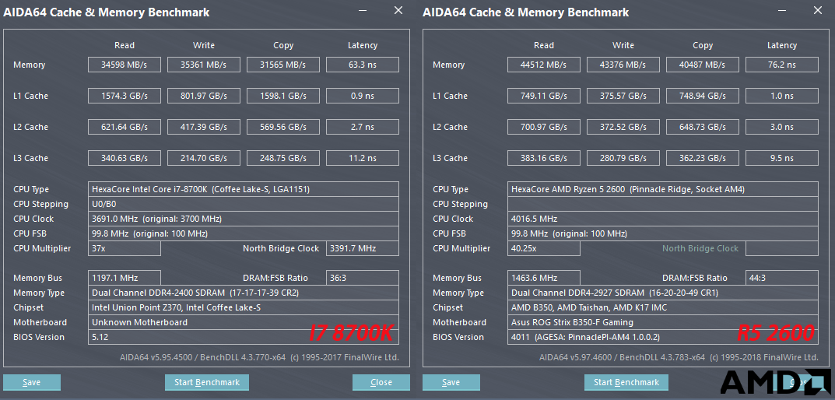Select the memory read value 44512 MB/s
Viewport: 835px width, 400px height.
tap(544, 65)
